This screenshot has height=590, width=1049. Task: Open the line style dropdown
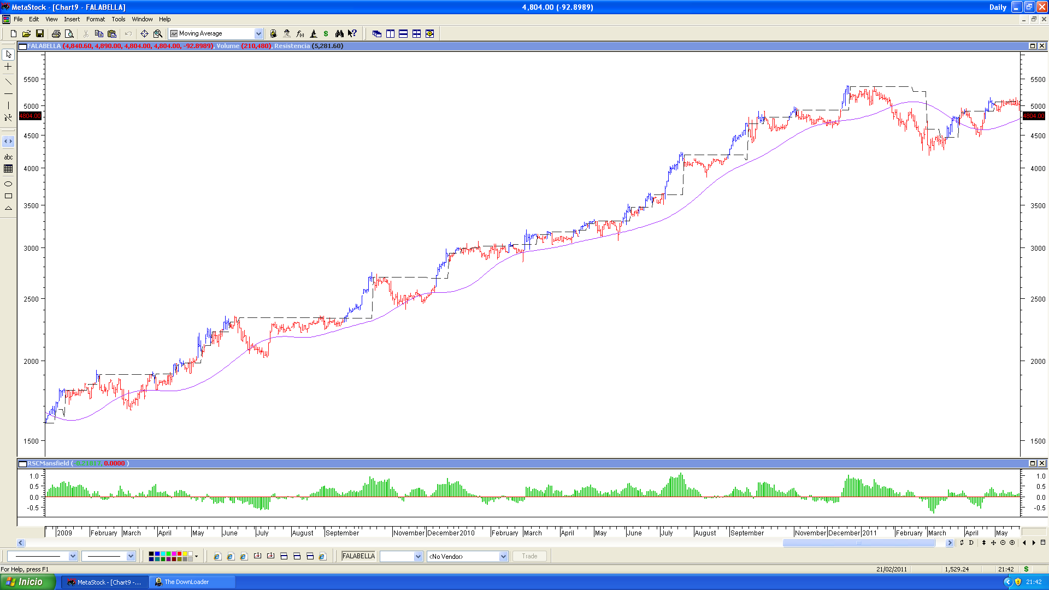click(73, 556)
